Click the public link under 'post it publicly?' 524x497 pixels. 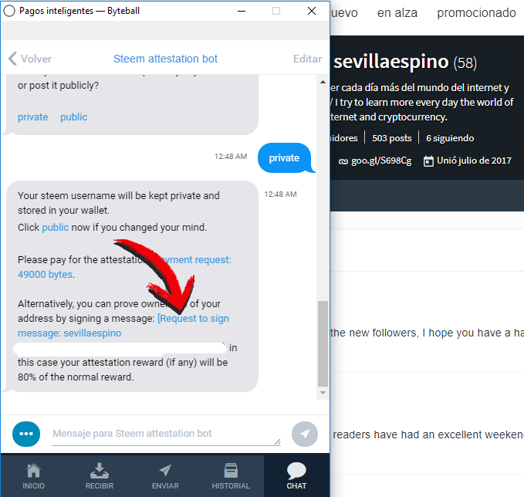coord(73,117)
